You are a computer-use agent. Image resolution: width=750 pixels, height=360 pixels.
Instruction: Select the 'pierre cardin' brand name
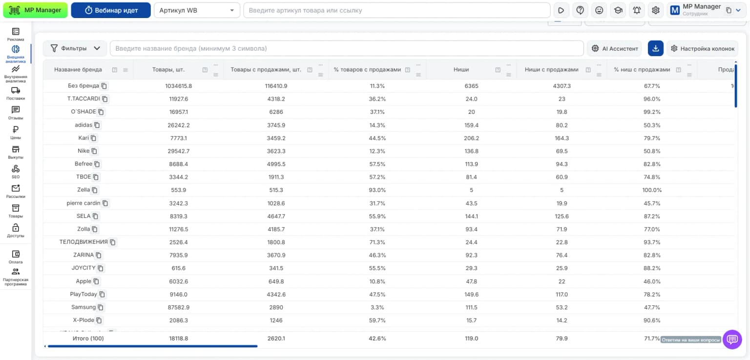[83, 203]
